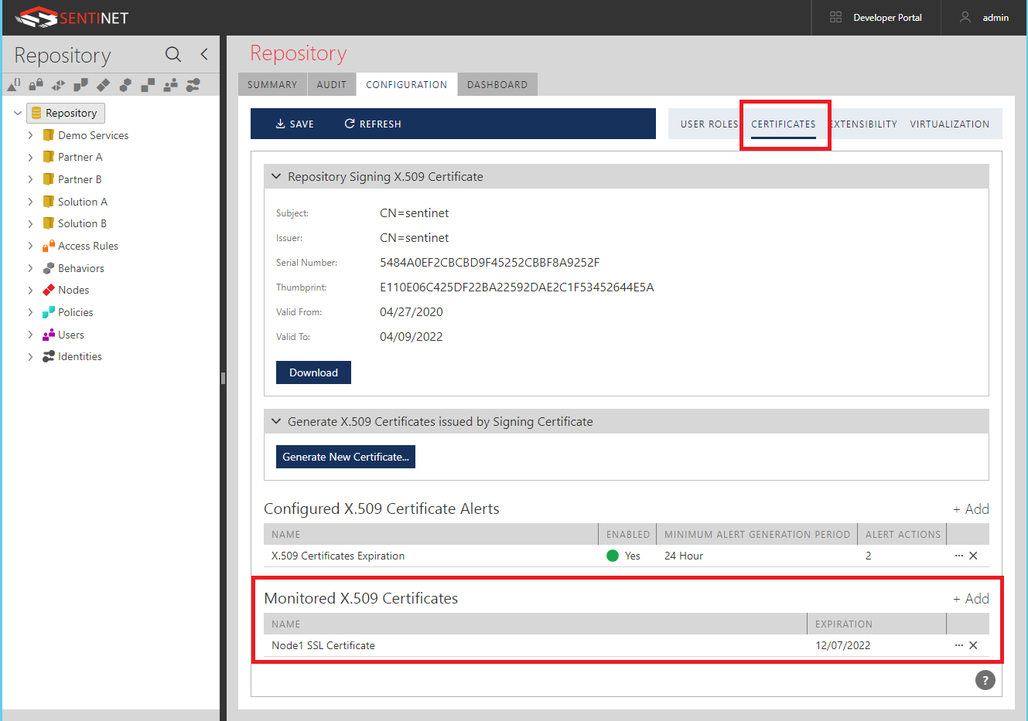Click the search icon in Repository panel
1028x721 pixels.
coord(173,54)
